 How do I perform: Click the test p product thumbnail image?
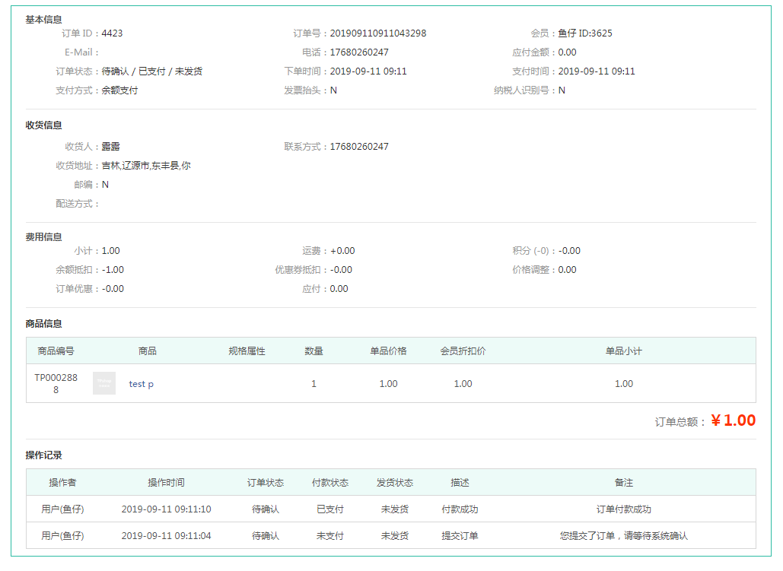pos(104,383)
